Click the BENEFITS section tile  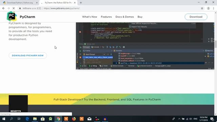click(x=18, y=104)
